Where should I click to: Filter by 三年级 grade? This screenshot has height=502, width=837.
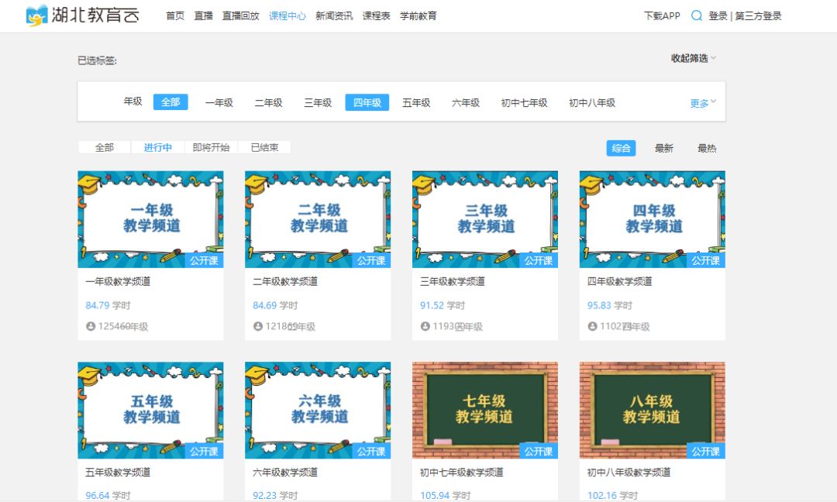click(x=319, y=102)
